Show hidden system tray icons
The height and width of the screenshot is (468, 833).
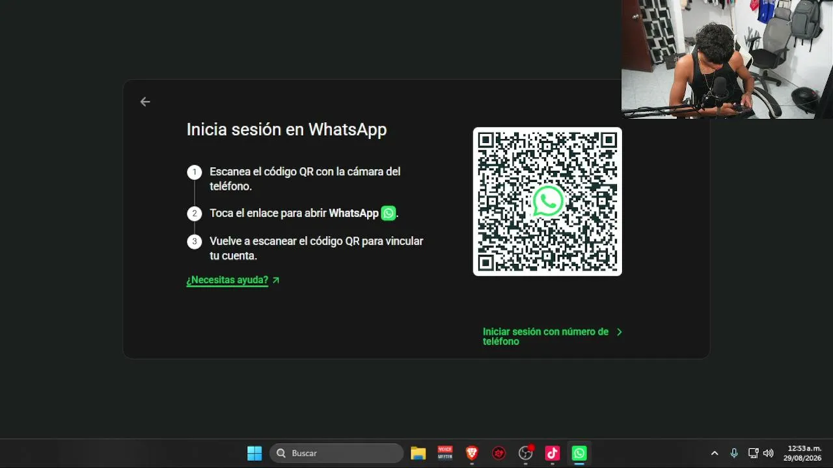(715, 453)
